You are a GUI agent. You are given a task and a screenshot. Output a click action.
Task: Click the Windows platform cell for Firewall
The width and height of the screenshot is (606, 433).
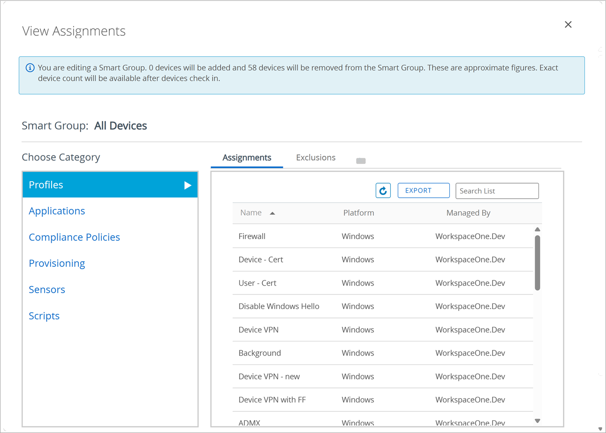358,236
